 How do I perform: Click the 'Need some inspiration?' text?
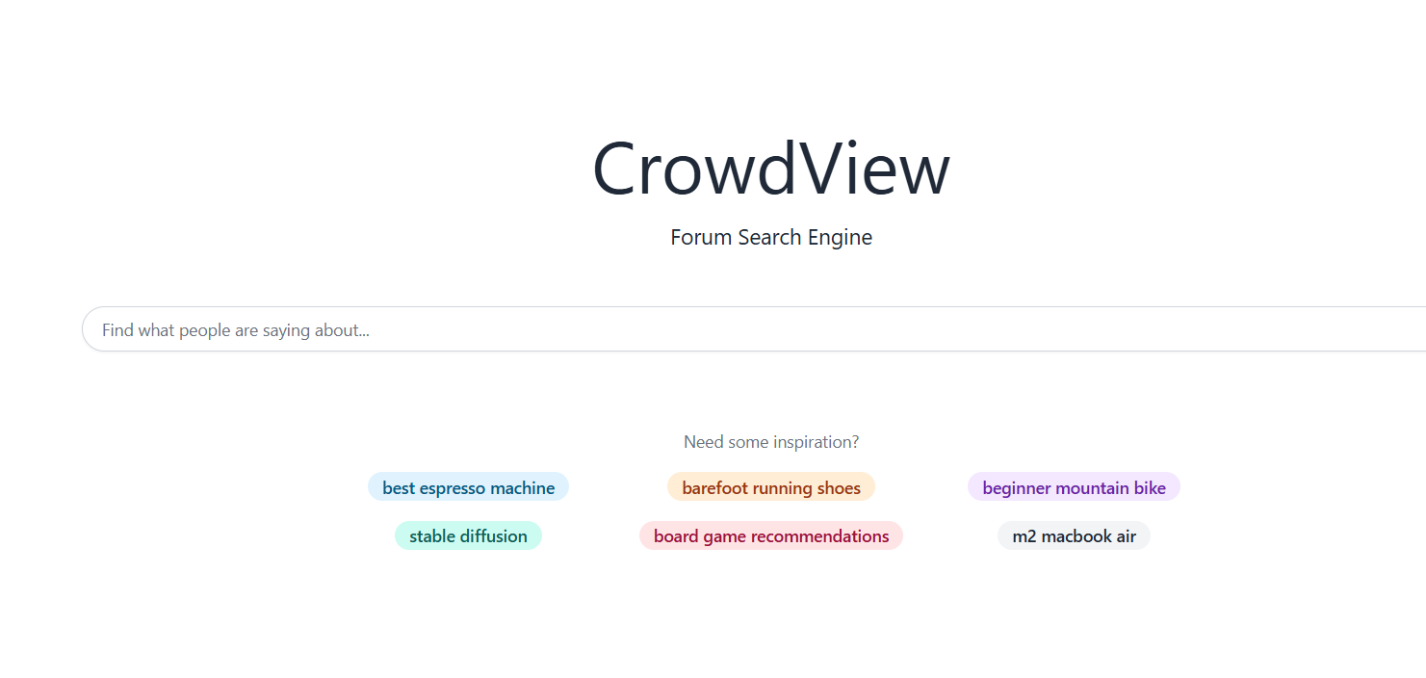click(x=771, y=442)
